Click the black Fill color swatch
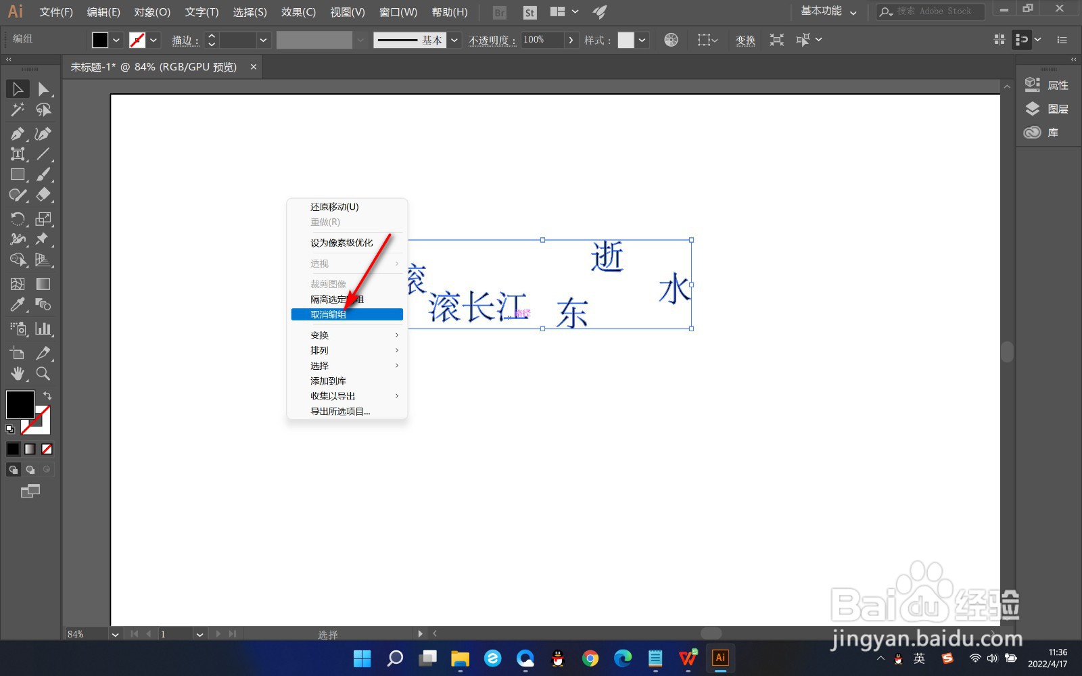 20,404
